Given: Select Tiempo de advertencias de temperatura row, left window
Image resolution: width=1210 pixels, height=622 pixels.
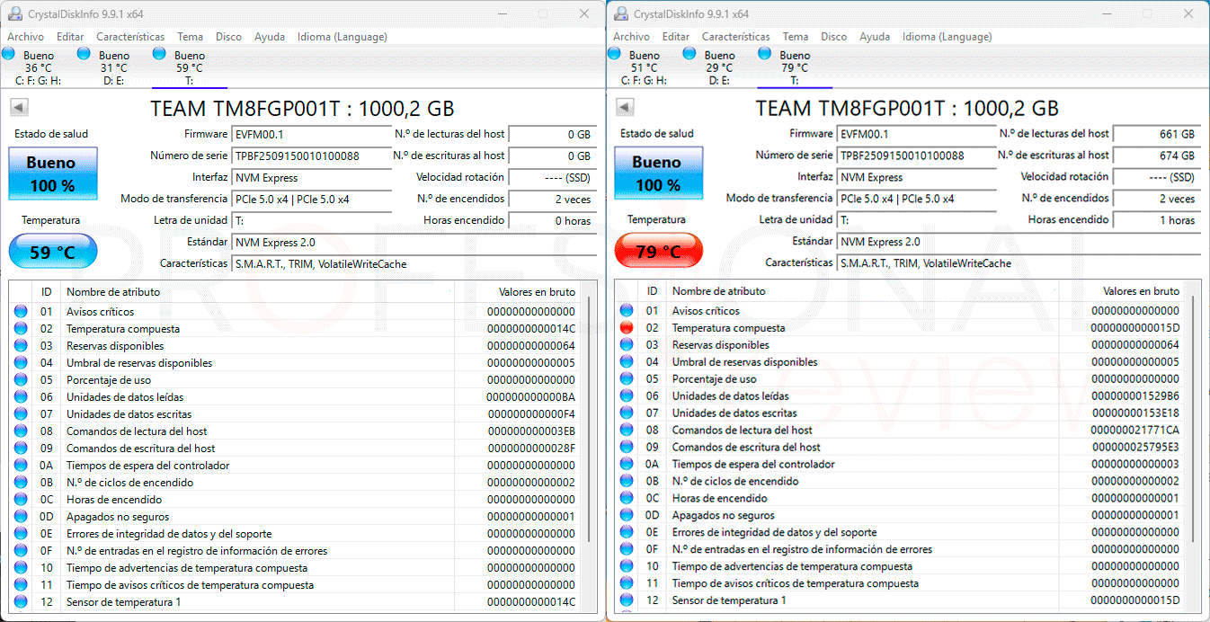Looking at the screenshot, I should (x=296, y=568).
